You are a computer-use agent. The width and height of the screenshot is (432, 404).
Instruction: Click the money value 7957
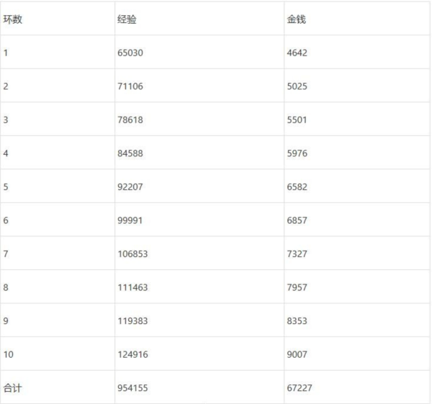[297, 287]
